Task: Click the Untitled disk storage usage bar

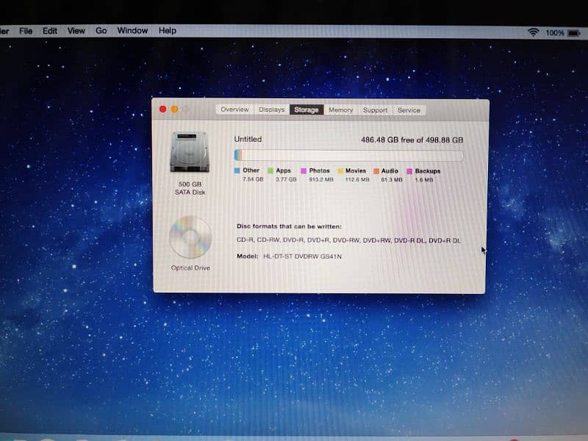Action: click(x=348, y=155)
